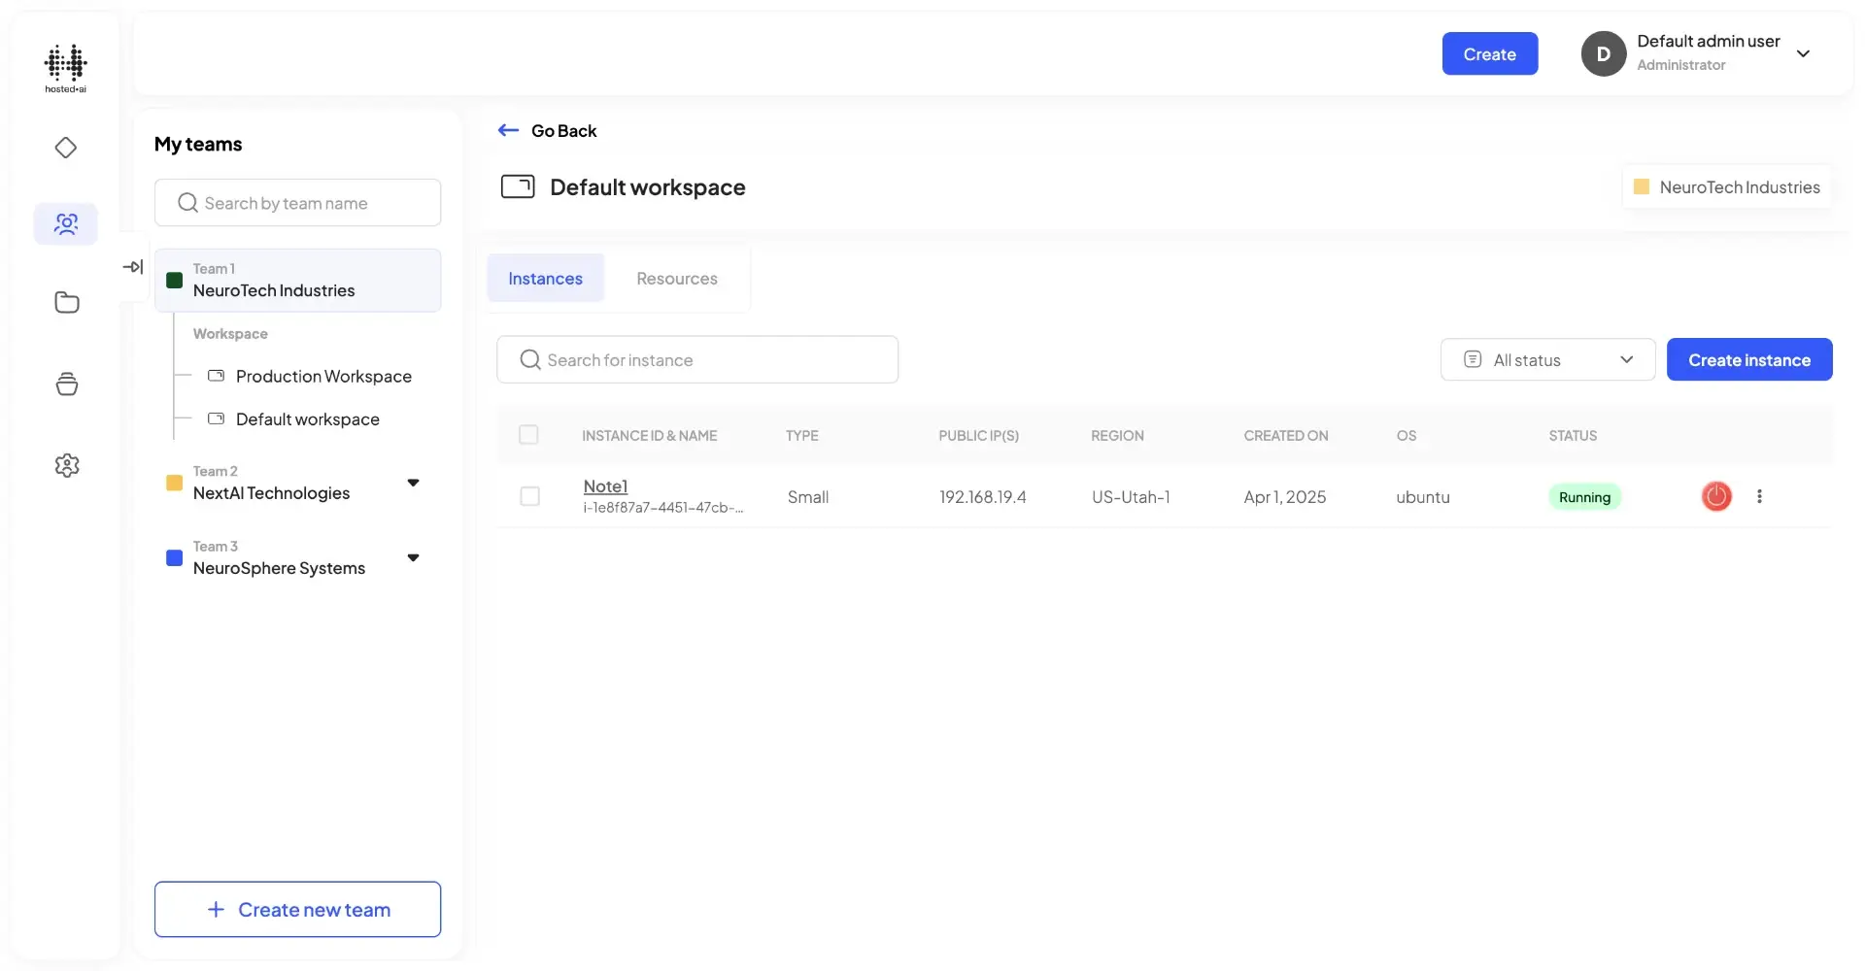The image size is (1865, 971).
Task: Expand the Team 2 NextAI Technologies entry
Action: point(413,482)
